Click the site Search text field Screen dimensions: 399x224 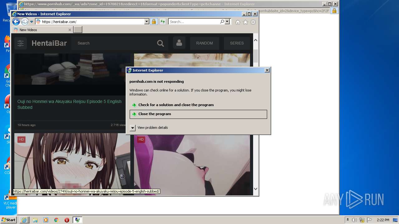pyautogui.click(x=112, y=43)
